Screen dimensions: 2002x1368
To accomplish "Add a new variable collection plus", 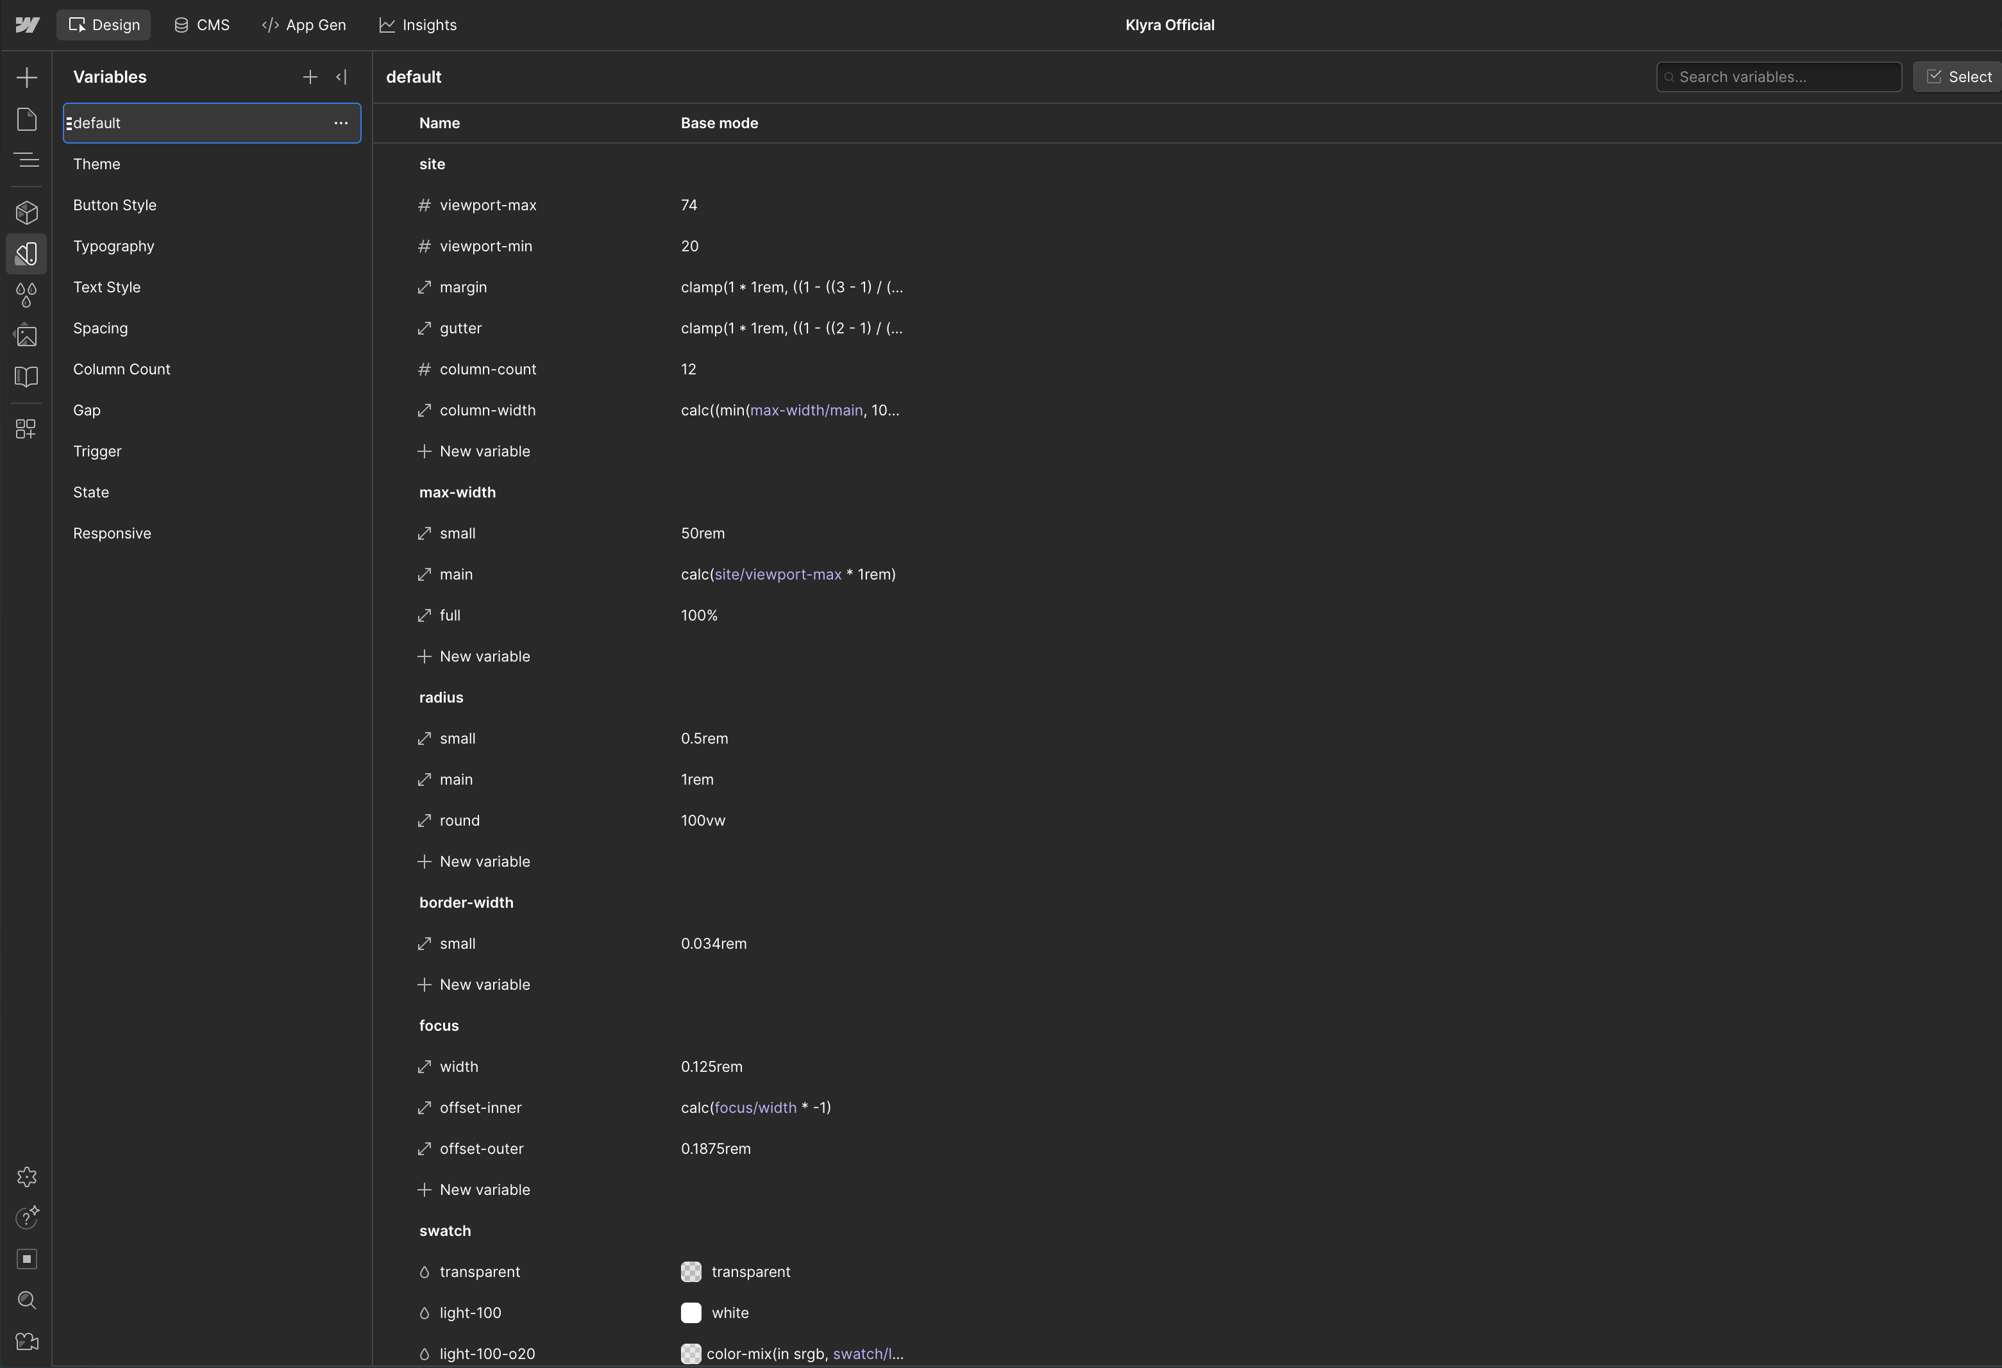I will tap(310, 78).
